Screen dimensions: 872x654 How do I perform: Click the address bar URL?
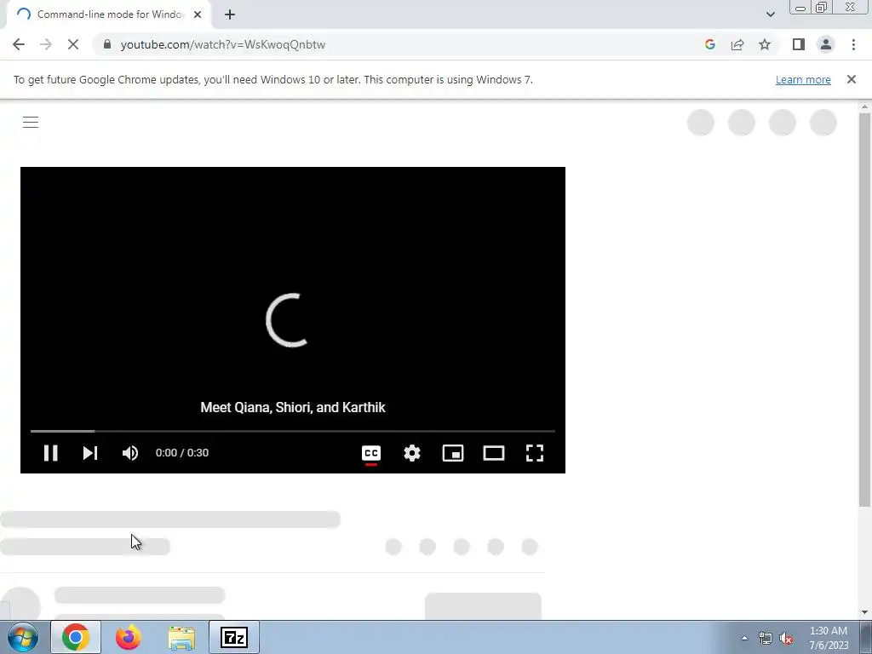(223, 44)
